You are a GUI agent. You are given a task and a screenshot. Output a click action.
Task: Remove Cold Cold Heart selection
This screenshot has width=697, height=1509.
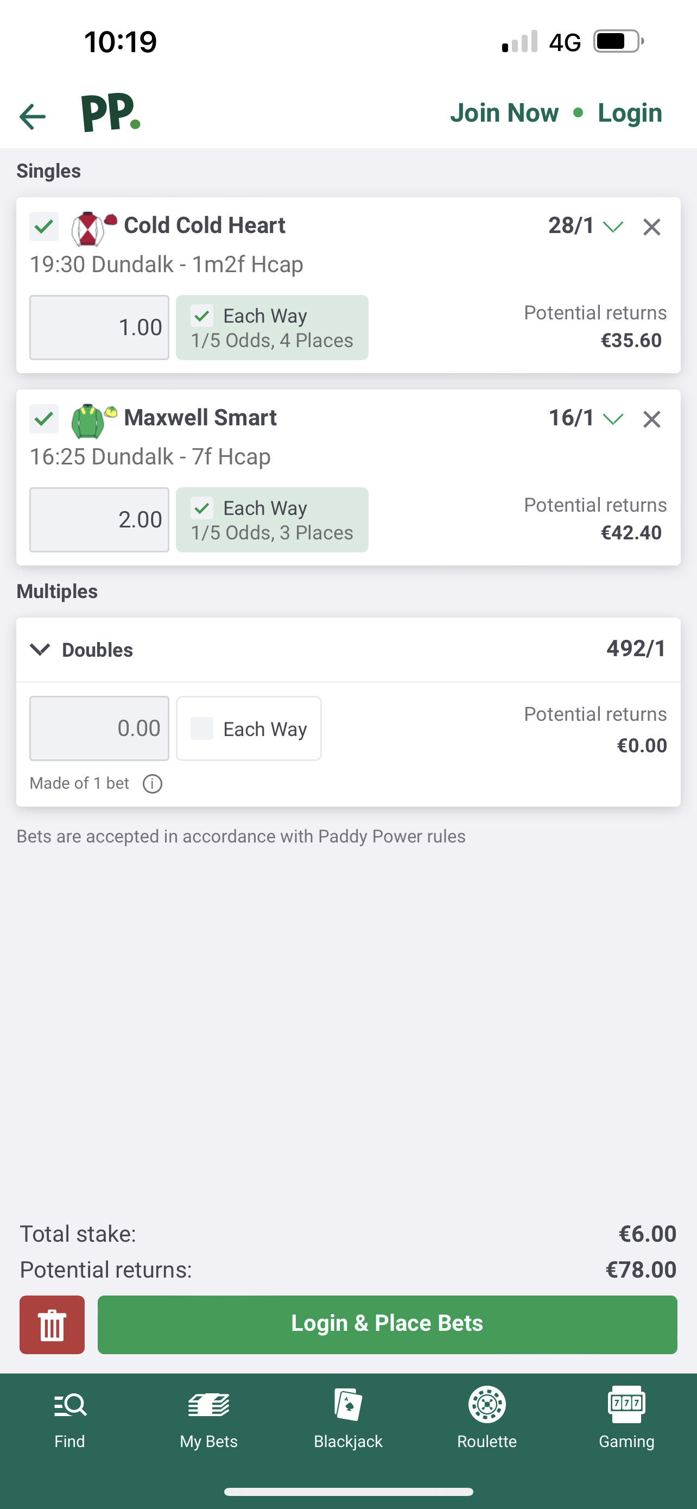pos(651,227)
